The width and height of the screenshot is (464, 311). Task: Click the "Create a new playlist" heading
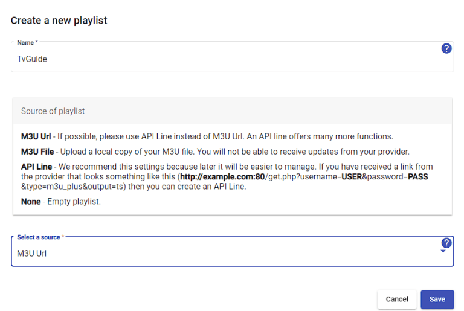tap(59, 21)
